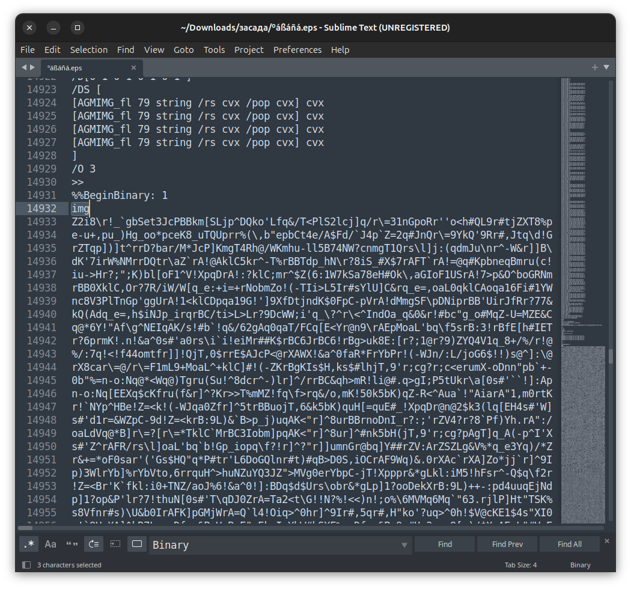
Task: Change Tab Size: 4 setting
Action: 521,565
